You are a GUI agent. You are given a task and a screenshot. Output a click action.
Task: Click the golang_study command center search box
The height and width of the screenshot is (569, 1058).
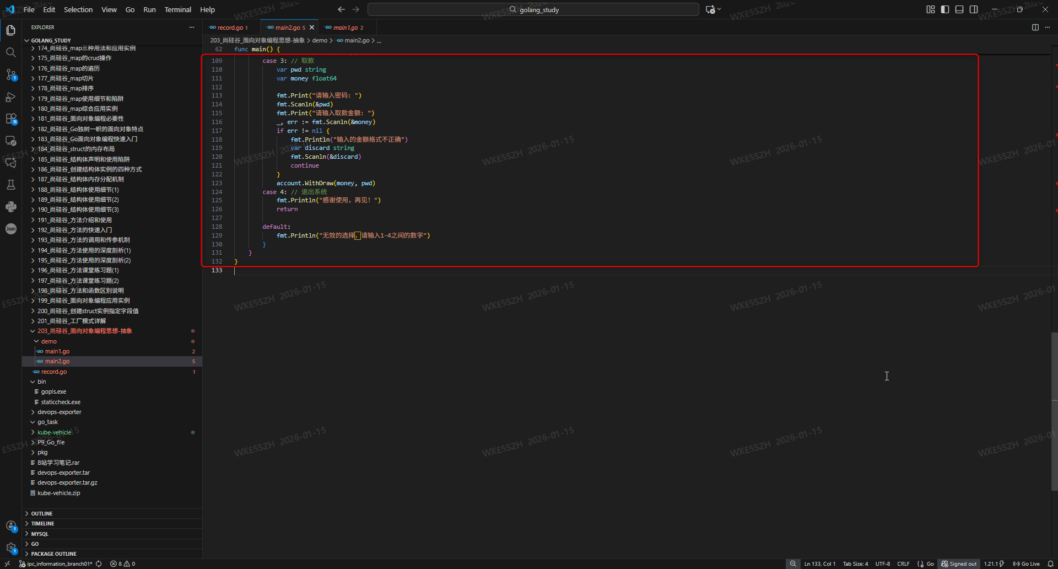[533, 9]
